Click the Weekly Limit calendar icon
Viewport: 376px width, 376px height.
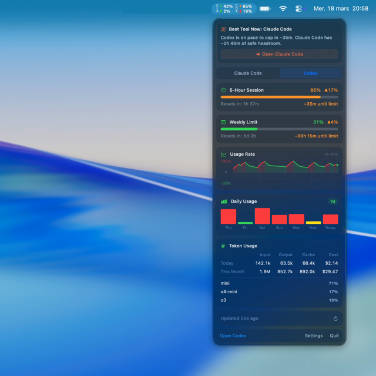click(x=223, y=122)
